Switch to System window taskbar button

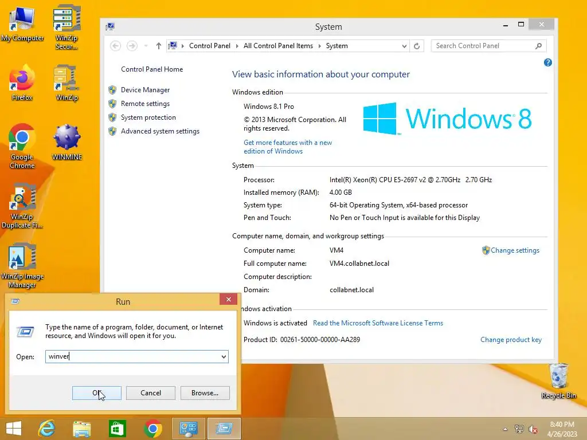tap(188, 429)
